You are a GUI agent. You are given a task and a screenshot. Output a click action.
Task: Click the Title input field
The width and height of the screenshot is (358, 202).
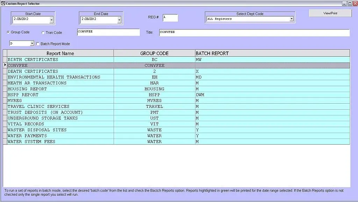[255, 33]
